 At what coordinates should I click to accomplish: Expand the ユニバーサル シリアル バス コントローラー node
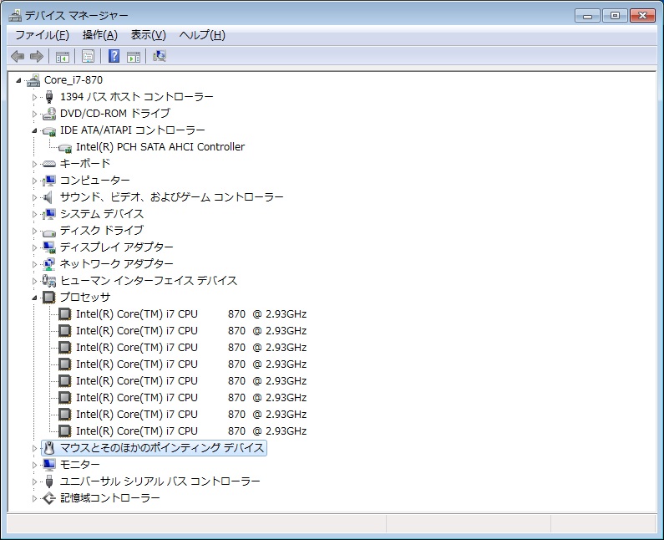34,481
